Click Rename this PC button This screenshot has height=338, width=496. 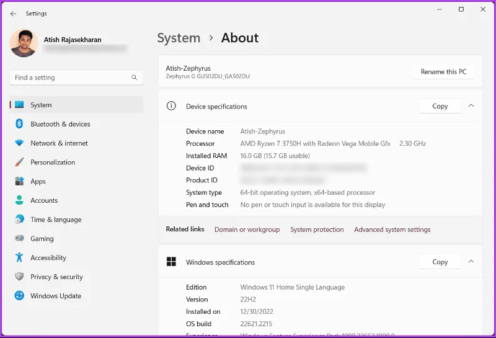[x=443, y=72]
